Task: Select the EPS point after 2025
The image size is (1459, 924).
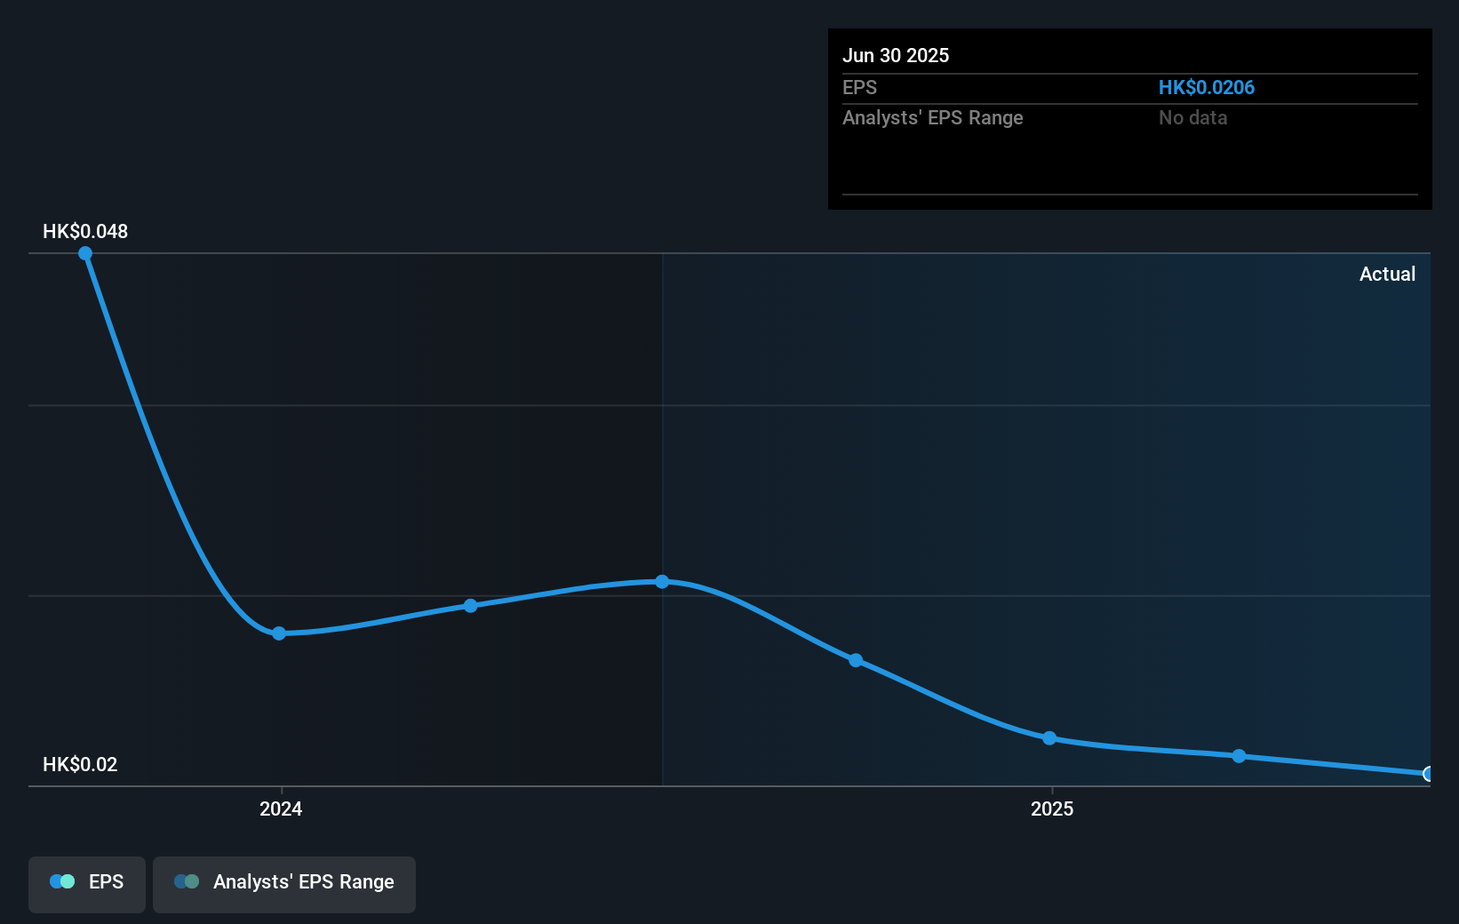Action: 1239,756
